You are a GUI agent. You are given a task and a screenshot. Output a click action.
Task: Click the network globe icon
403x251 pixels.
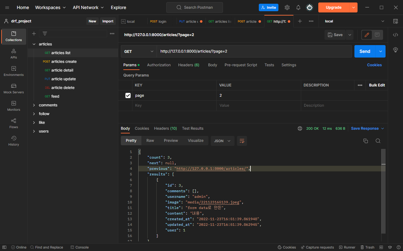coord(300,128)
